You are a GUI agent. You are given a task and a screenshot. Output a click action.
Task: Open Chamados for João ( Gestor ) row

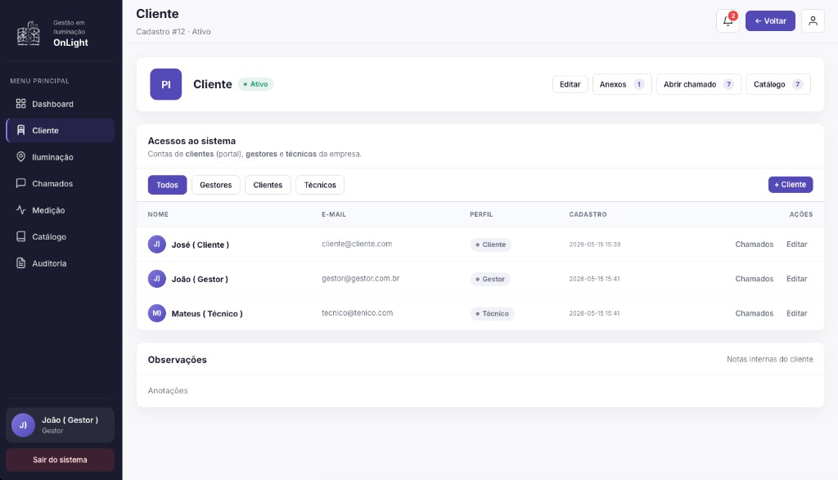point(754,279)
